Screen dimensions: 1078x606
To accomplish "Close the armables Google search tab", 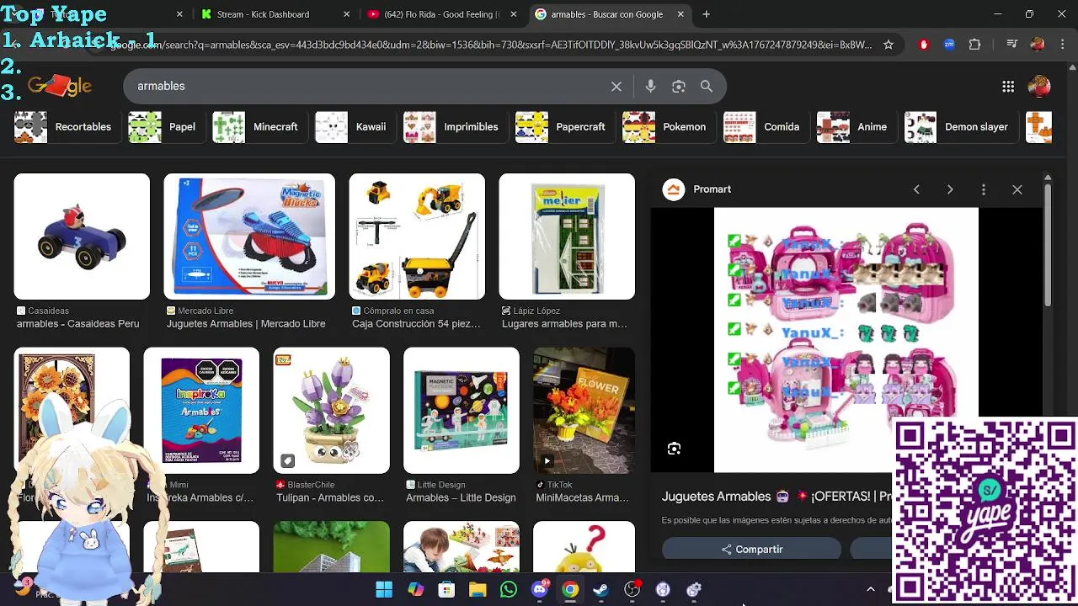I will (680, 14).
